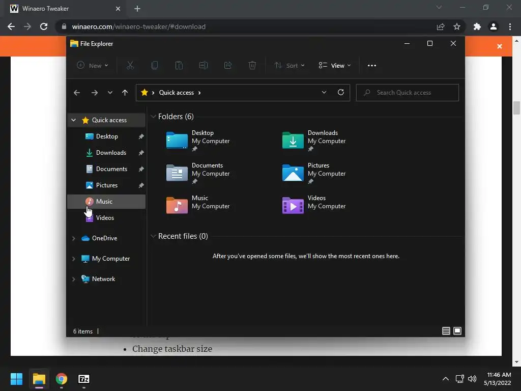Bookmark this page with star icon
The height and width of the screenshot is (391, 521).
457,26
